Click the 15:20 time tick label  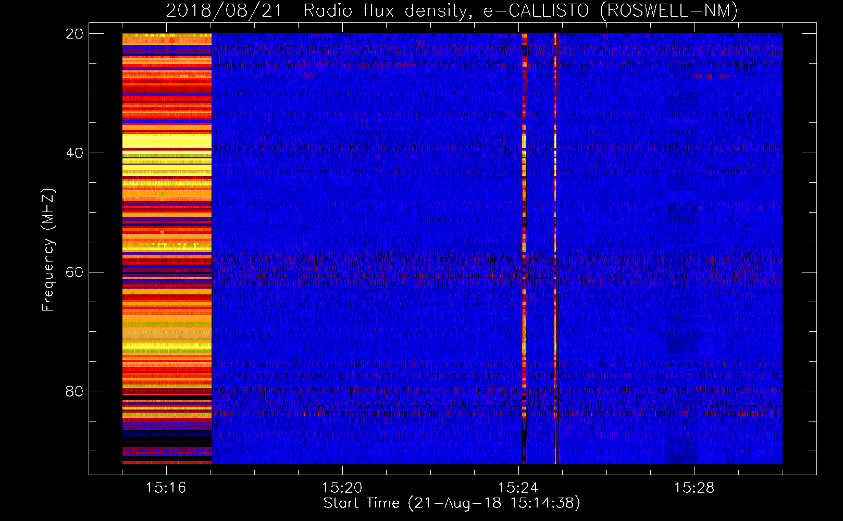pyautogui.click(x=342, y=488)
